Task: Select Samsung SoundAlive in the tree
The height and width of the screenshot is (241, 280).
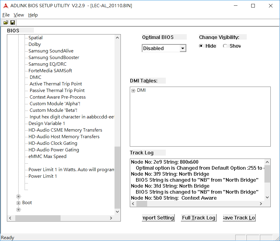Action: click(x=51, y=51)
